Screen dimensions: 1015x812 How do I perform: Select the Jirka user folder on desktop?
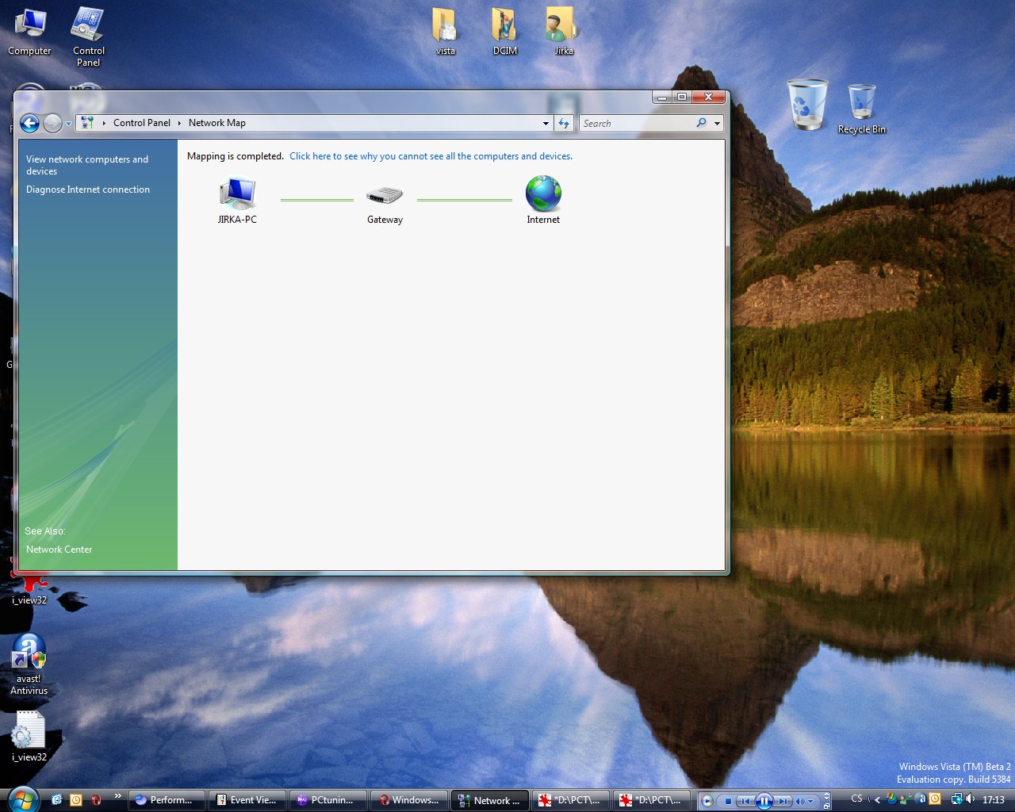[x=563, y=32]
